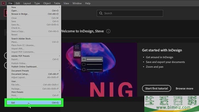Screen dimensions: 199x112
Task: Expand the Adobe PDF Presets submenu
Action: (x=34, y=56)
